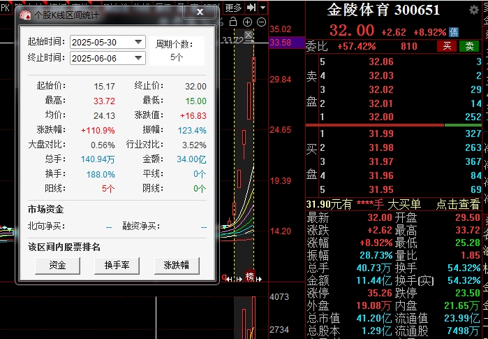Click the lock icon above the chart
488x339 pixels.
(232, 22)
